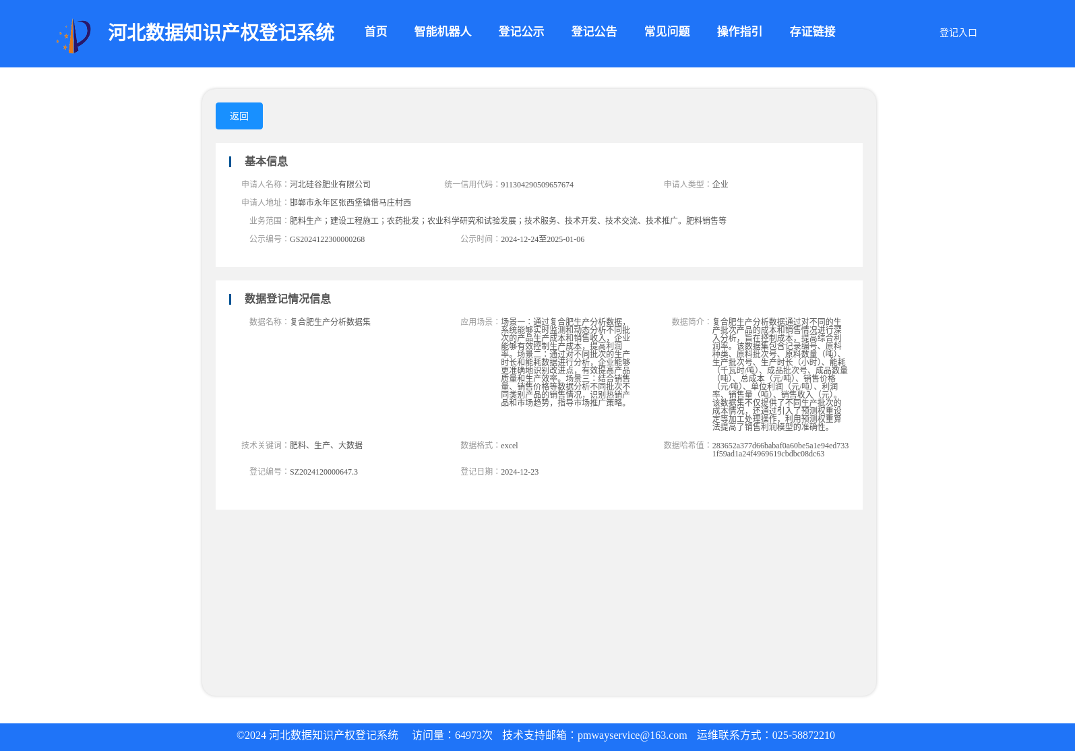The height and width of the screenshot is (751, 1075).
Task: Click the site logo icon
Action: 73,35
